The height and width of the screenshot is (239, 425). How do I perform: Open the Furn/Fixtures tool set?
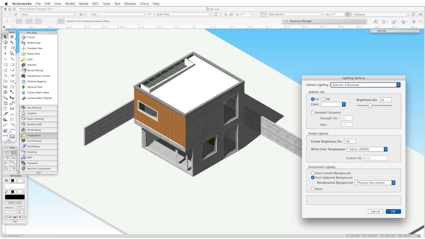38,141
